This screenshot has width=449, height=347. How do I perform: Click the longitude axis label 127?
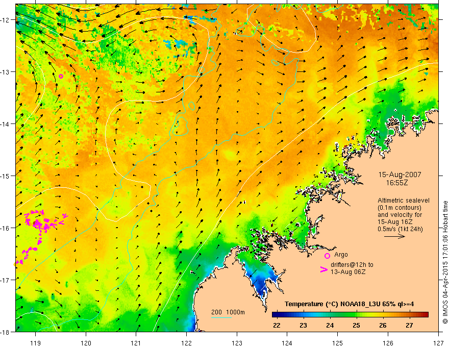pos(438,343)
